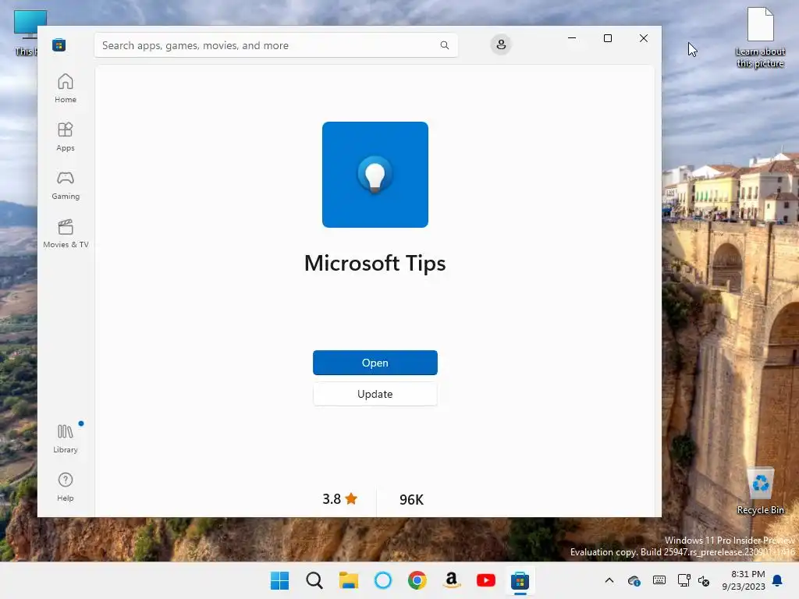
Task: Expand hidden system tray icons
Action: tap(609, 580)
